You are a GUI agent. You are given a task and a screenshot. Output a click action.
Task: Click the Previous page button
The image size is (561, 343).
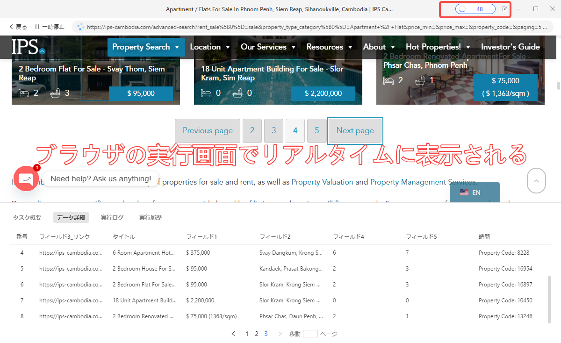pyautogui.click(x=208, y=130)
